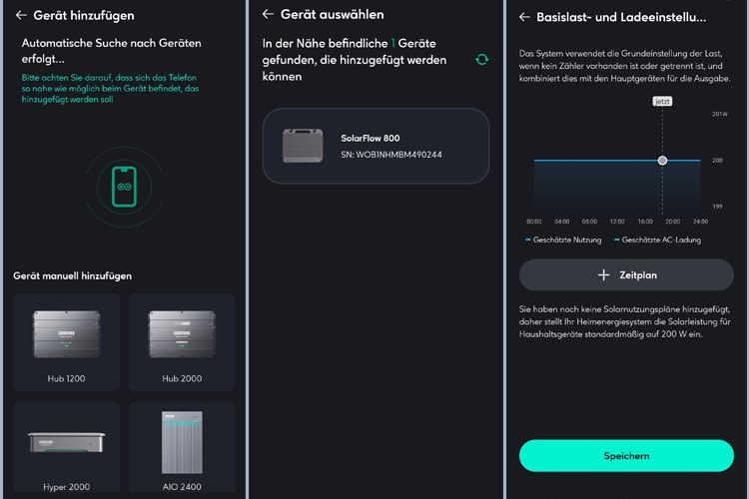Select the base load slider handle
The height and width of the screenshot is (499, 749).
pyautogui.click(x=662, y=161)
